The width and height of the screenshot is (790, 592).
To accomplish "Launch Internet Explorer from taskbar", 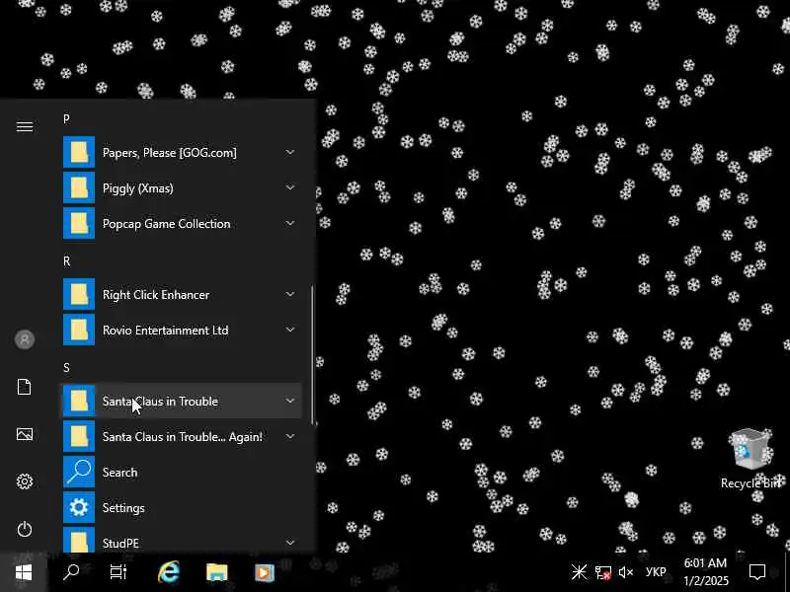I will 169,572.
